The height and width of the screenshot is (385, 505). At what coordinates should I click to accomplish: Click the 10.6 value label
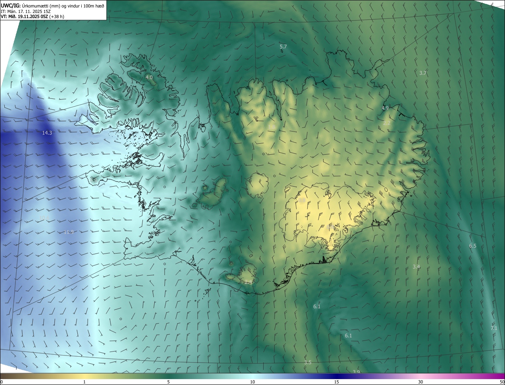(x=45, y=217)
